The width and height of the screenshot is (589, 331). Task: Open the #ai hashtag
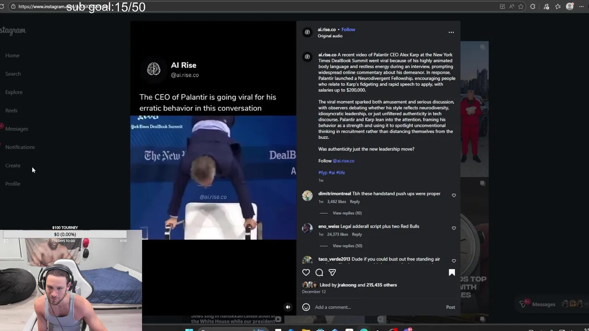332,172
